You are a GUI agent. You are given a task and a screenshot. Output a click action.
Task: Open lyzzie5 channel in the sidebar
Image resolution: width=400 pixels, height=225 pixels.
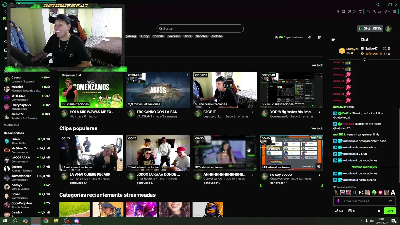[27, 88]
